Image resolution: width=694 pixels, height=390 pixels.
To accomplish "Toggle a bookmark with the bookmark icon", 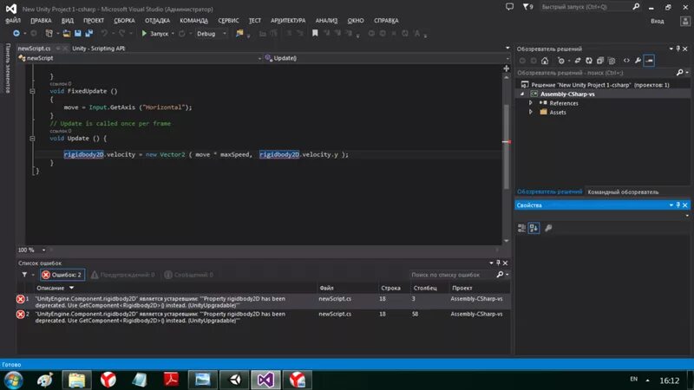I will tap(315, 34).
